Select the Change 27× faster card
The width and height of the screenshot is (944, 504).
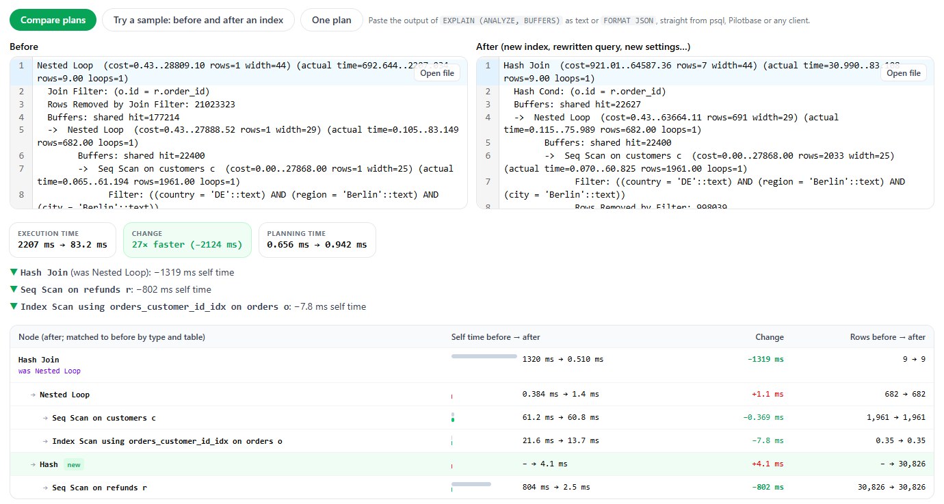point(187,240)
